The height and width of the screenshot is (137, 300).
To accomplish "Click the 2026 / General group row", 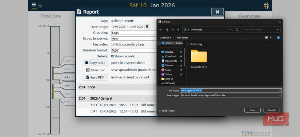I will click(x=117, y=98).
